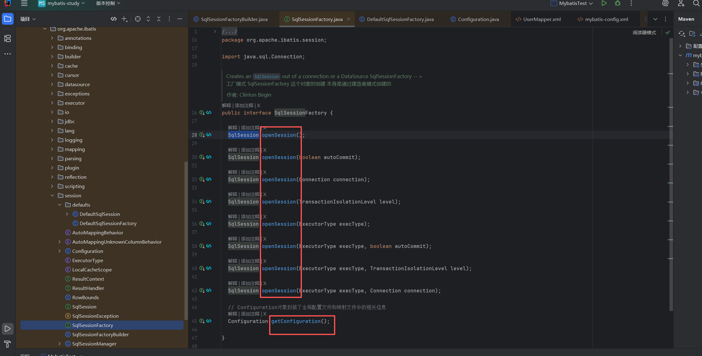The height and width of the screenshot is (356, 702).
Task: Select ExecutorType enum in project tree
Action: click(88, 260)
